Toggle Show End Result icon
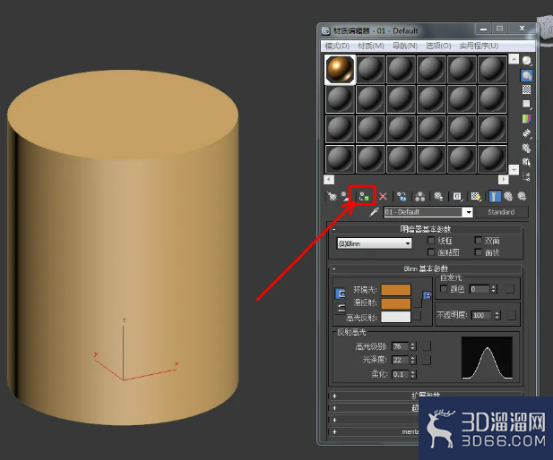 click(x=495, y=196)
